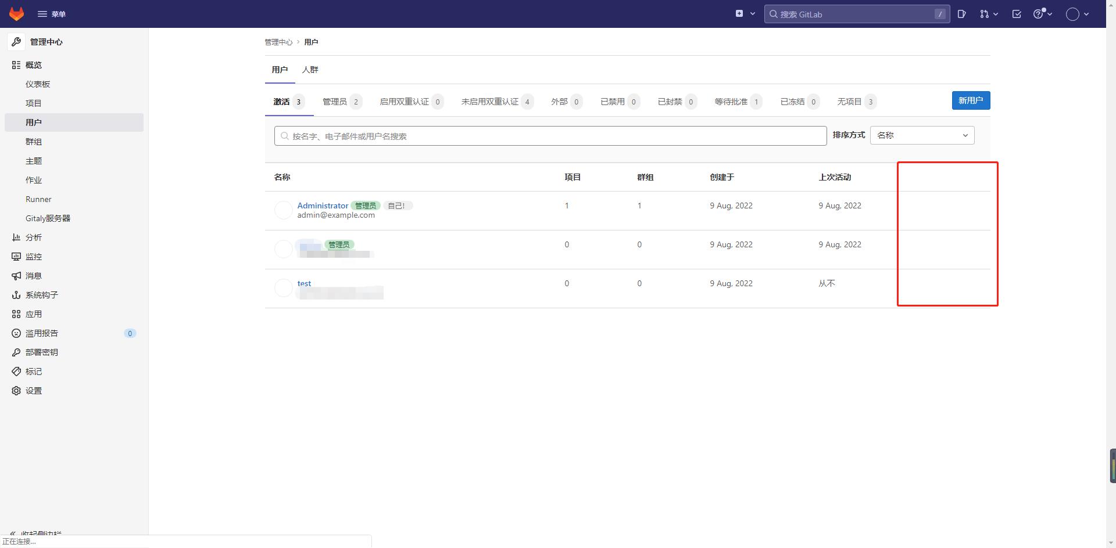This screenshot has width=1116, height=548.
Task: Click the 部署密钥 key icon
Action: tap(16, 352)
